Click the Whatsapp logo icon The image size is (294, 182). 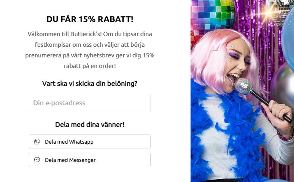click(37, 142)
